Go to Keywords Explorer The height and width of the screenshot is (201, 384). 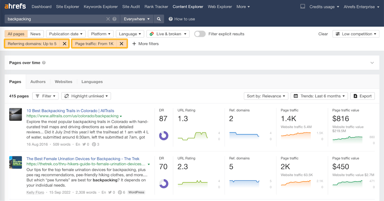101,7
